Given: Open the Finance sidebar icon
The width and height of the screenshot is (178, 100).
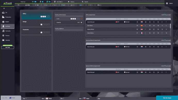Looking at the screenshot, I should point(3,36).
